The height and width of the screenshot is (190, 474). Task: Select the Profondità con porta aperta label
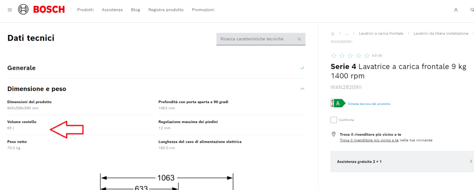coord(193,102)
